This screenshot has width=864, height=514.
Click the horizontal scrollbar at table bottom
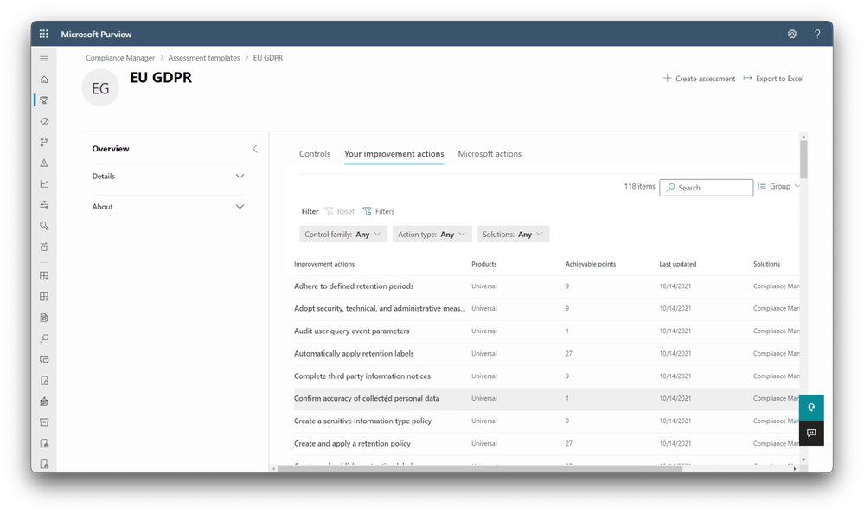coord(480,469)
